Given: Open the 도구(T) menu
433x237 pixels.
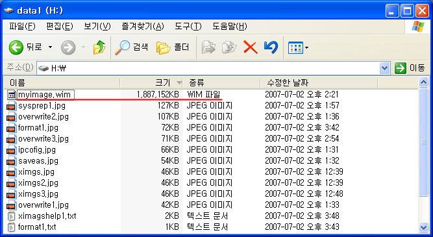Looking at the screenshot, I should click(188, 27).
